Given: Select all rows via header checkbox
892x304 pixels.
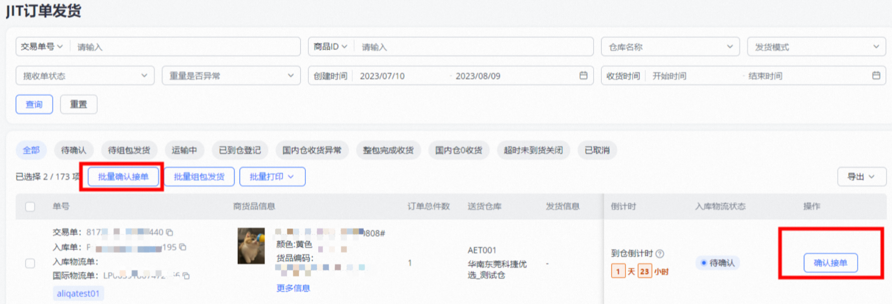Looking at the screenshot, I should (30, 207).
